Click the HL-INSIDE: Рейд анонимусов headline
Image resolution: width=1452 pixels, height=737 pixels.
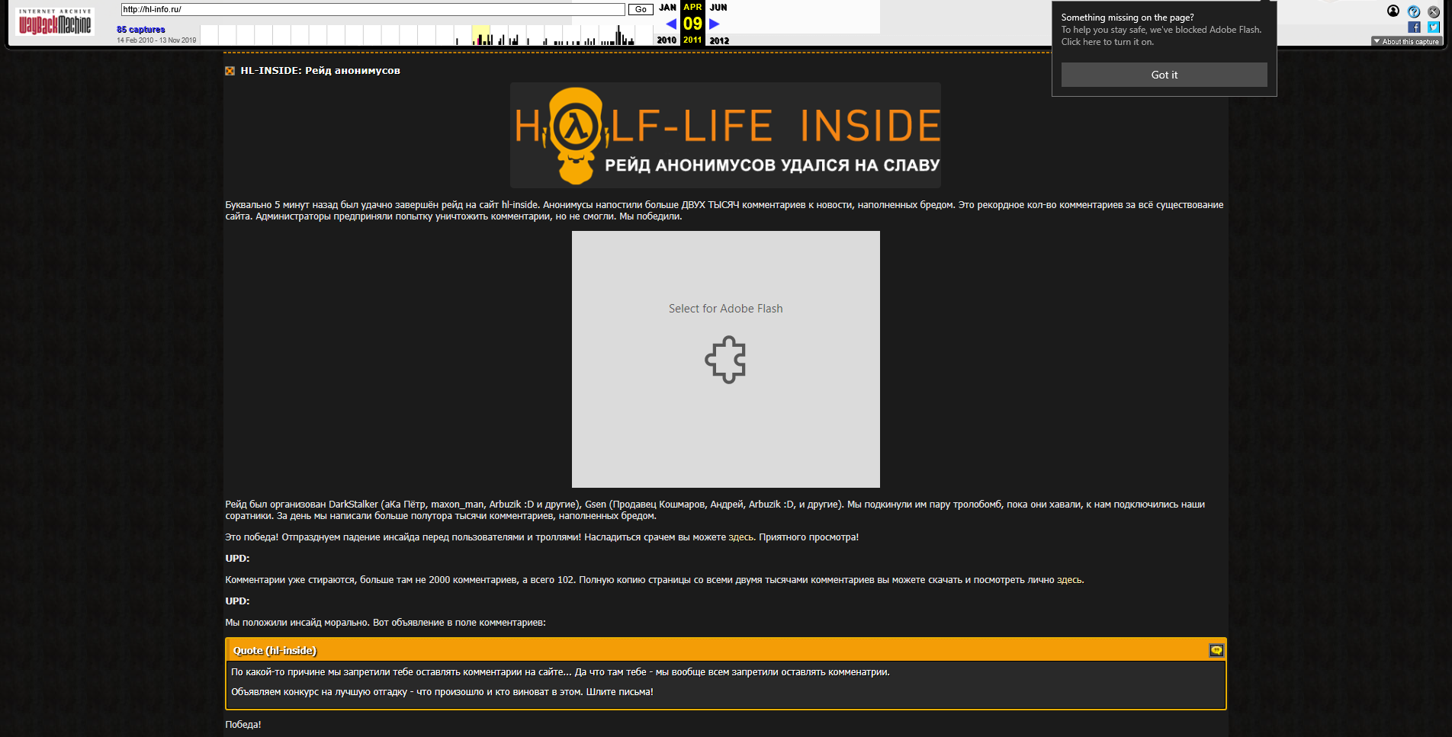tap(320, 71)
